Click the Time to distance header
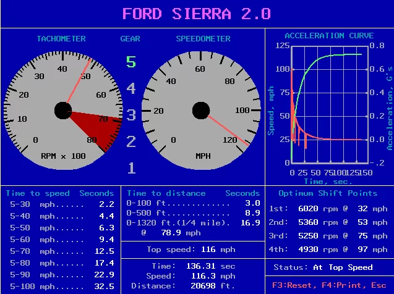 click(x=166, y=193)
